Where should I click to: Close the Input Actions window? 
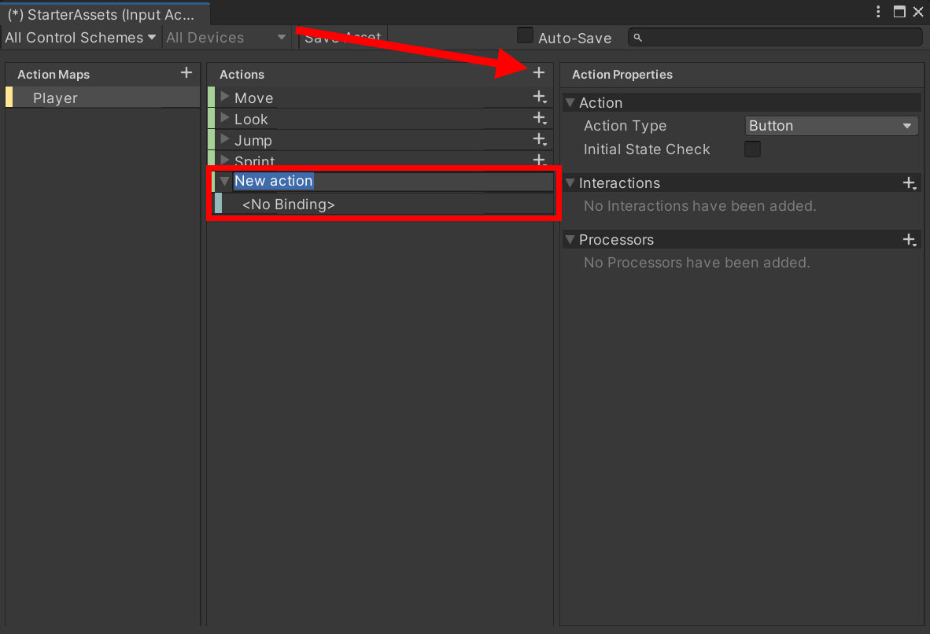click(x=918, y=12)
